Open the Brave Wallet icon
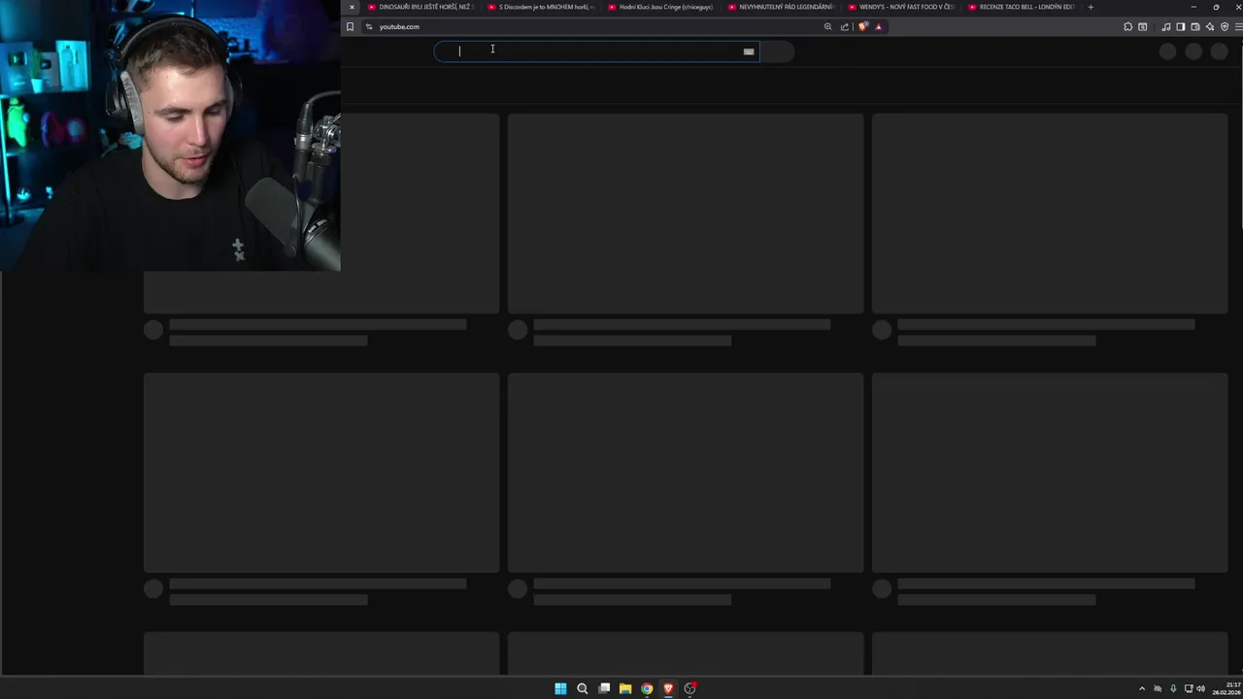Screen dimensions: 1243x699 1195,26
